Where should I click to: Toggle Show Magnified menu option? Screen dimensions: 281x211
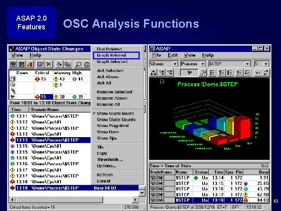(113, 126)
